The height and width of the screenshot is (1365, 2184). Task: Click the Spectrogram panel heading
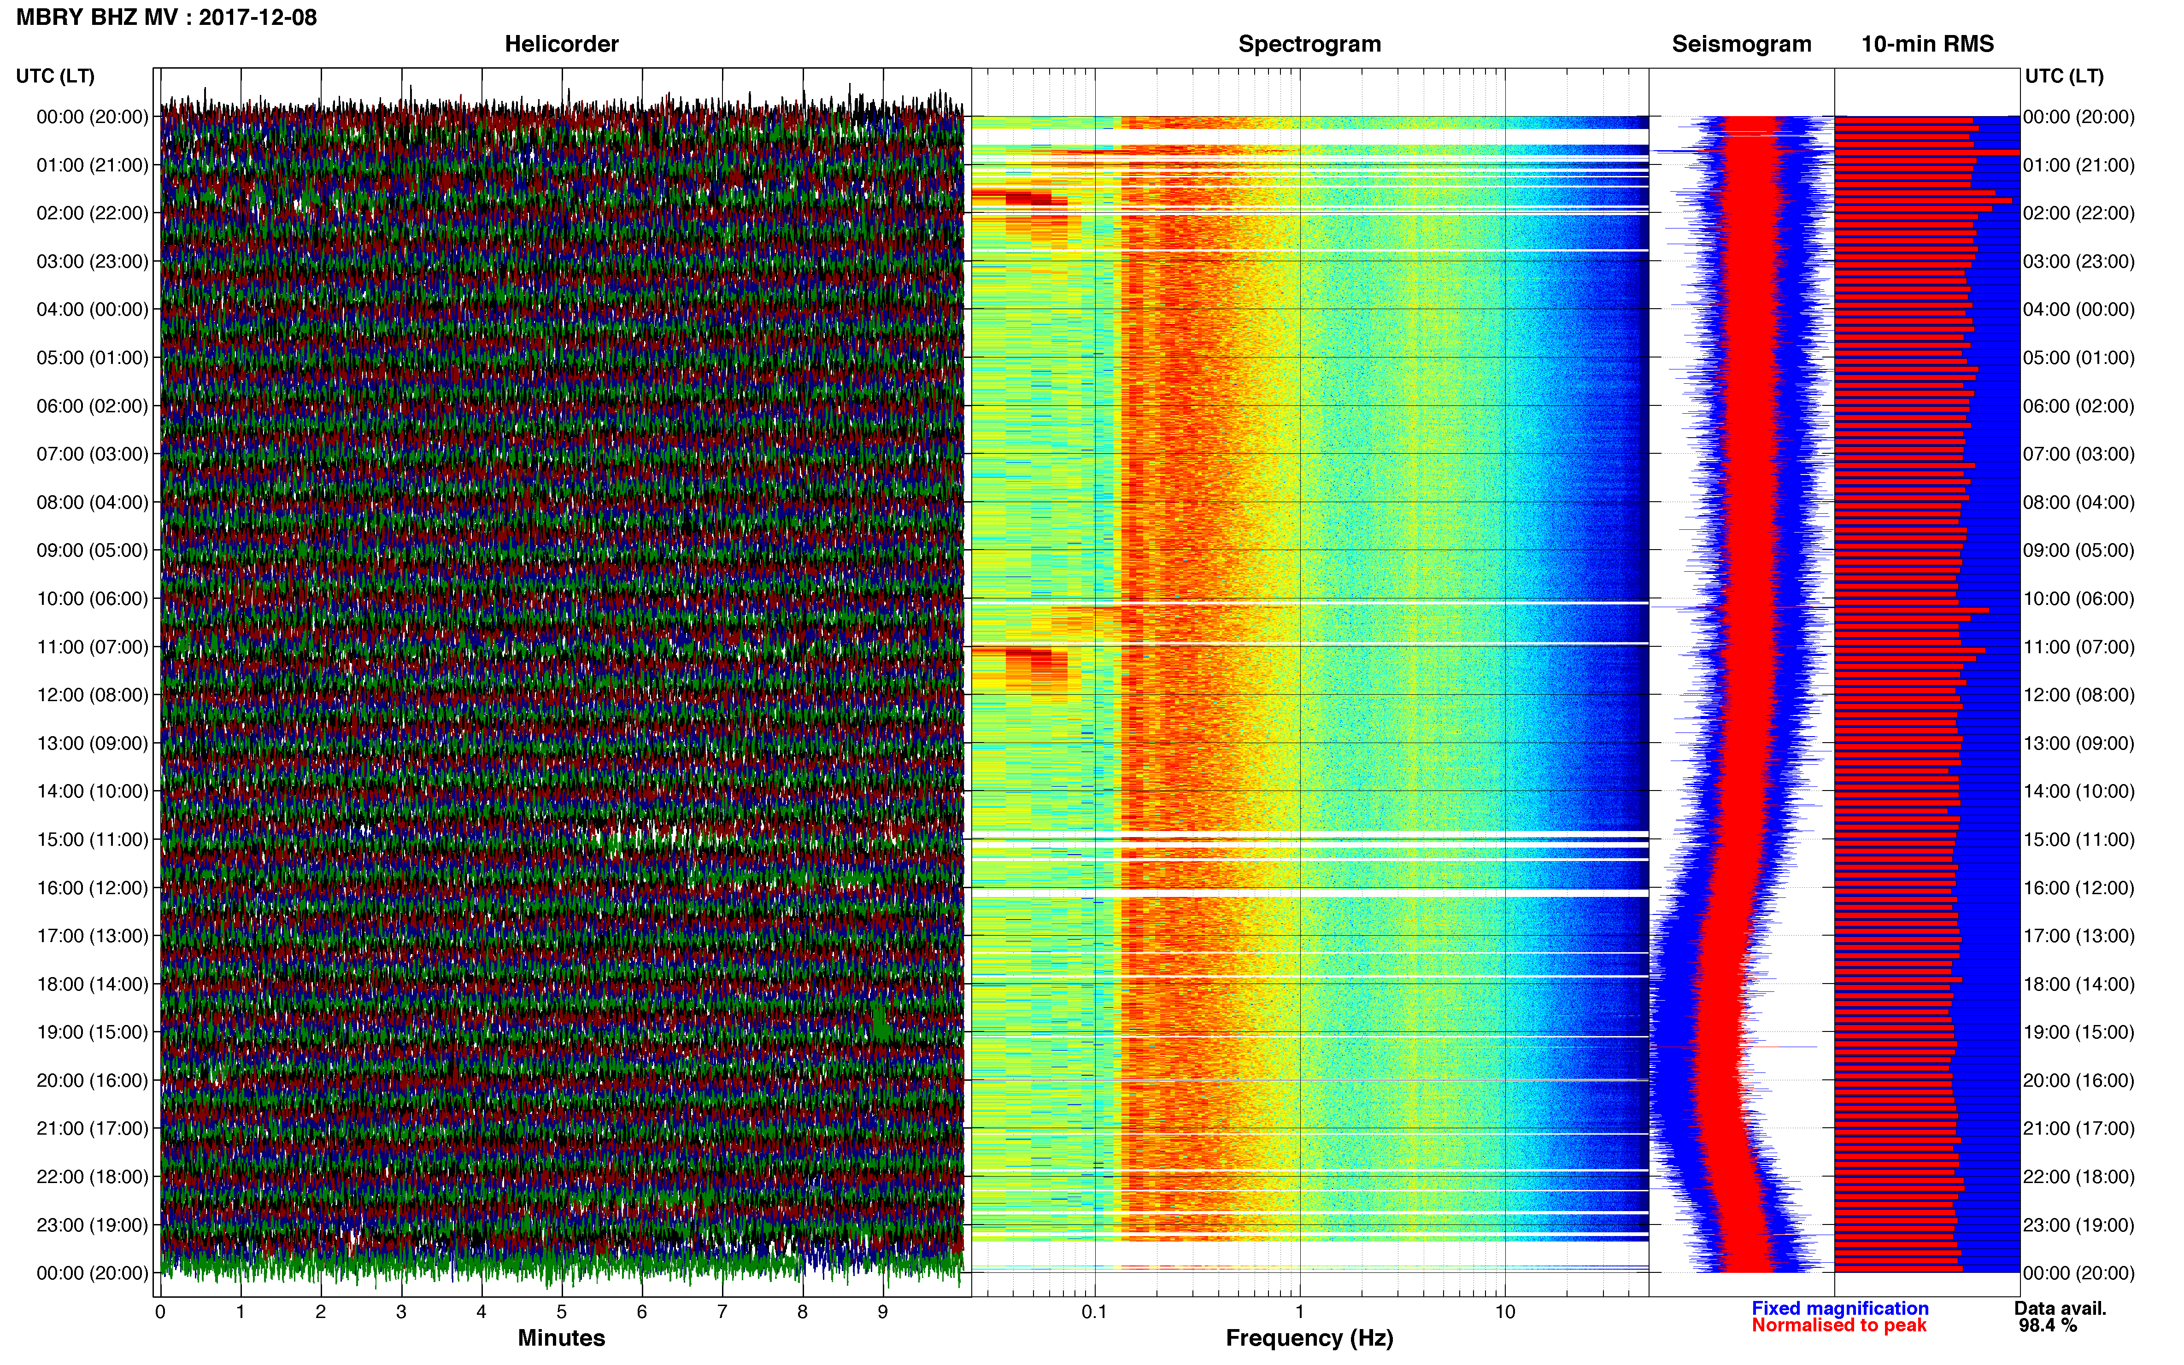(1309, 44)
